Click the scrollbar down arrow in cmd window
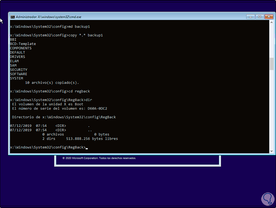The width and height of the screenshot is (276, 208). point(271,151)
